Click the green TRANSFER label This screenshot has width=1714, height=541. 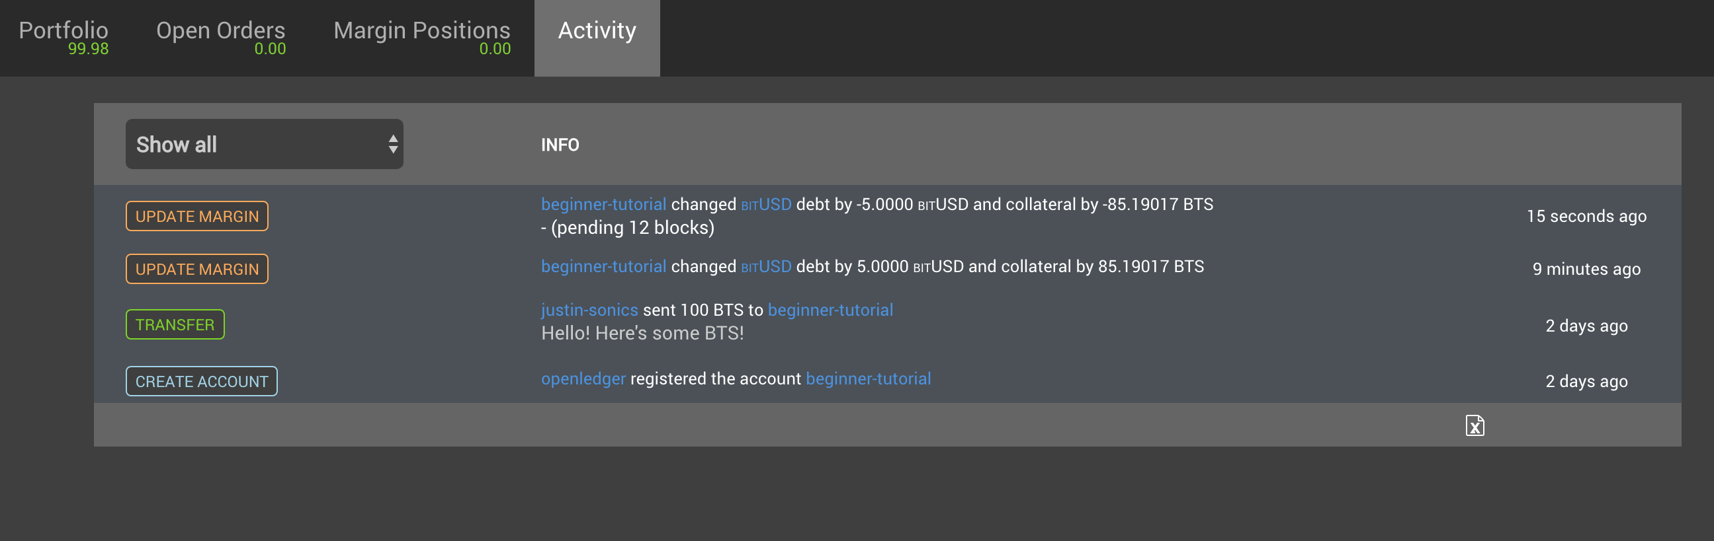[x=175, y=325]
